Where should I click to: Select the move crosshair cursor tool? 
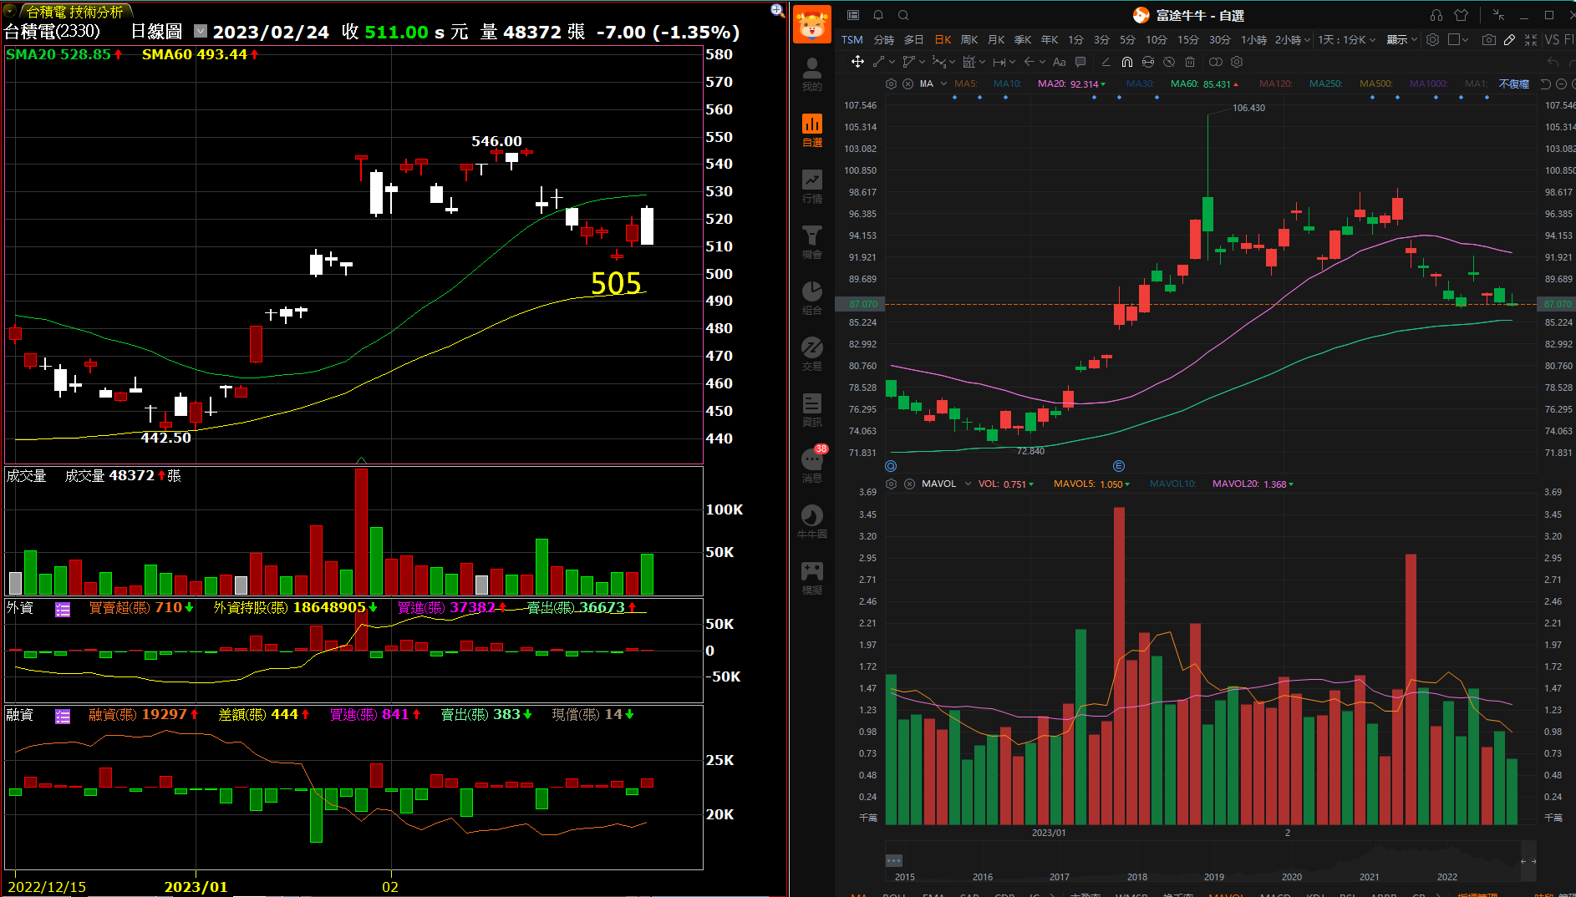coord(857,62)
